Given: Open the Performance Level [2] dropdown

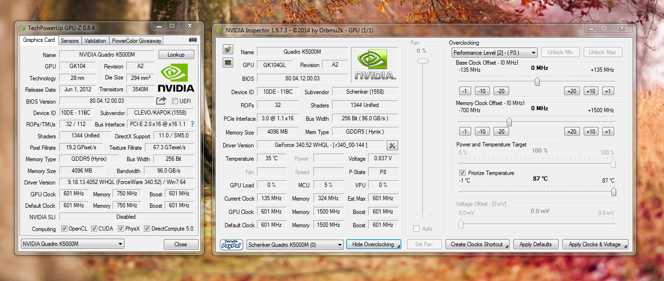Looking at the screenshot, I should [494, 52].
